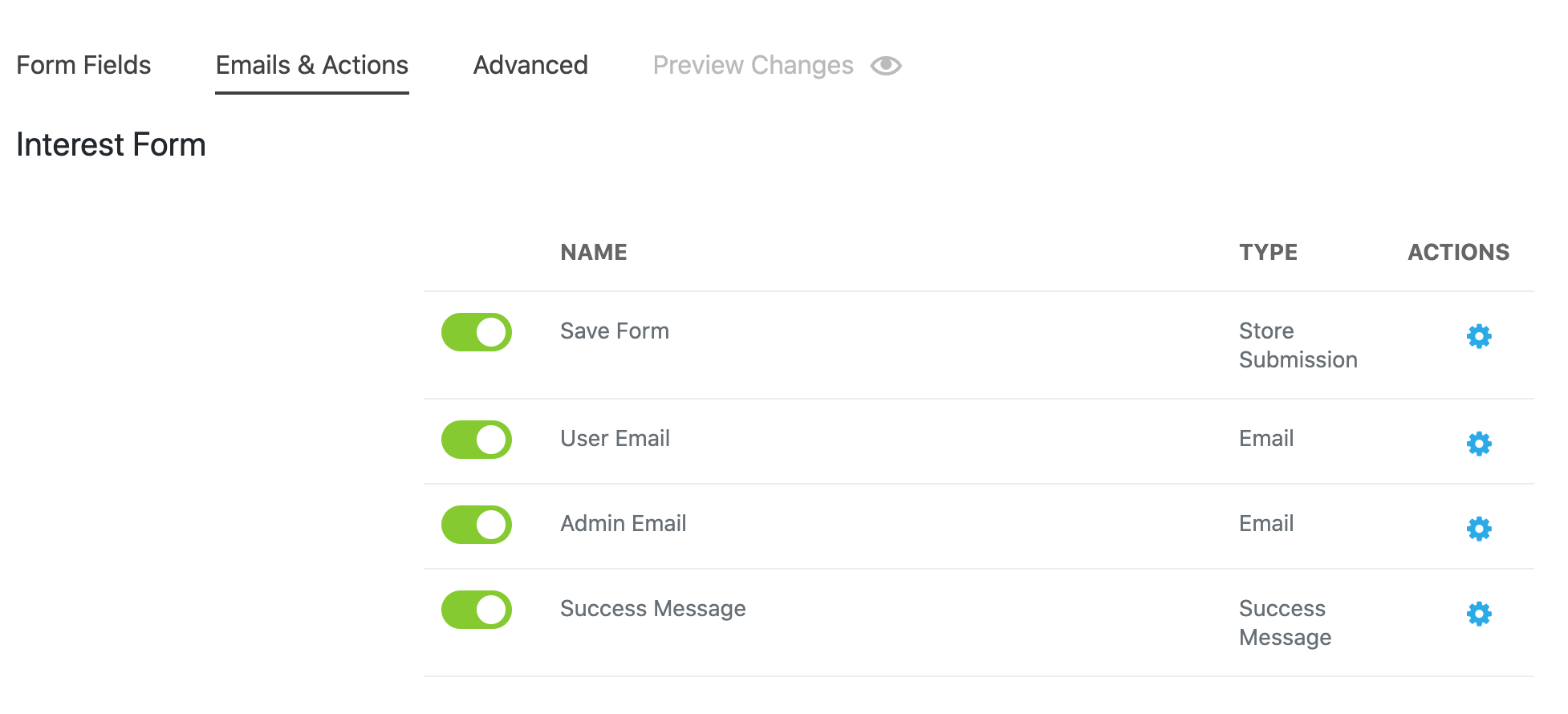Open settings gear for User Email action
The width and height of the screenshot is (1568, 714).
1479,444
